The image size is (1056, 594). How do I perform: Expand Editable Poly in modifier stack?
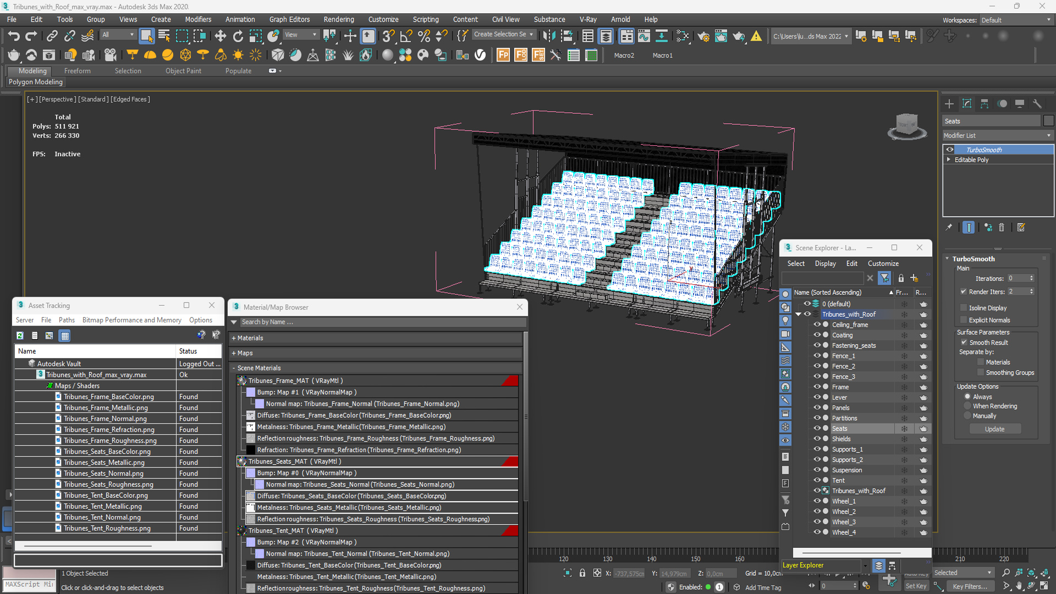[948, 159]
